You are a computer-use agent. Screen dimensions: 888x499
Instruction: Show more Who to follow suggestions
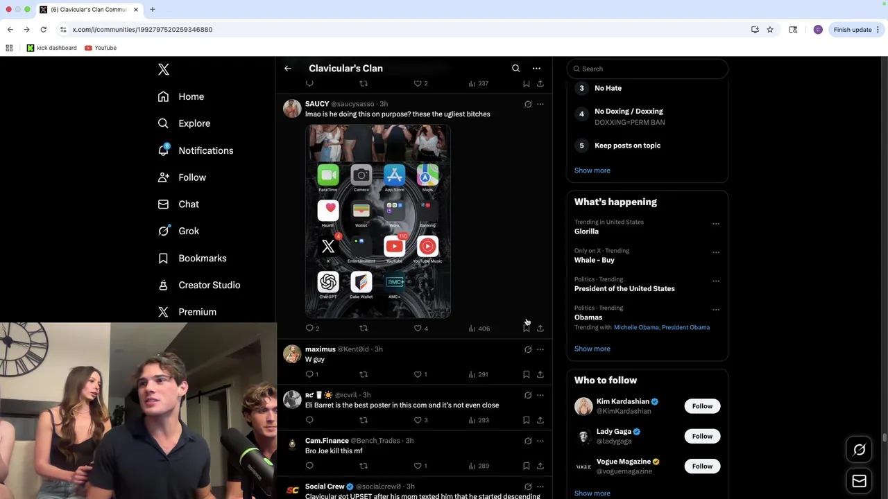[592, 493]
